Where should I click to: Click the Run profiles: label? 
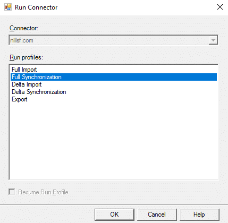coord(26,57)
